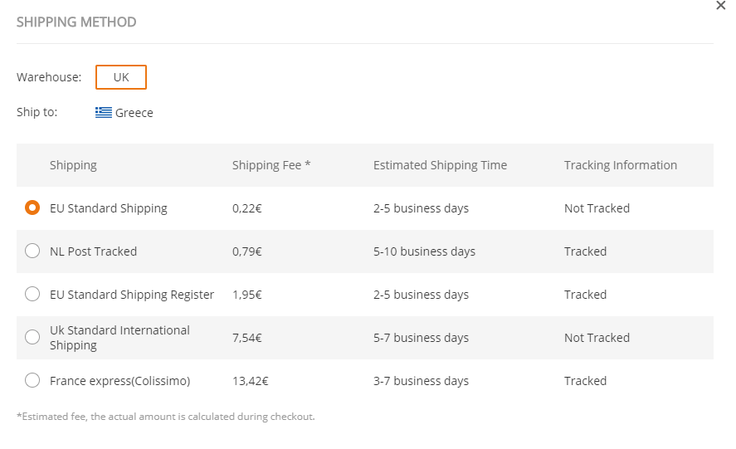This screenshot has height=449, width=736.
Task: Choose the EU Standard Shipping radio button
Action: point(32,207)
